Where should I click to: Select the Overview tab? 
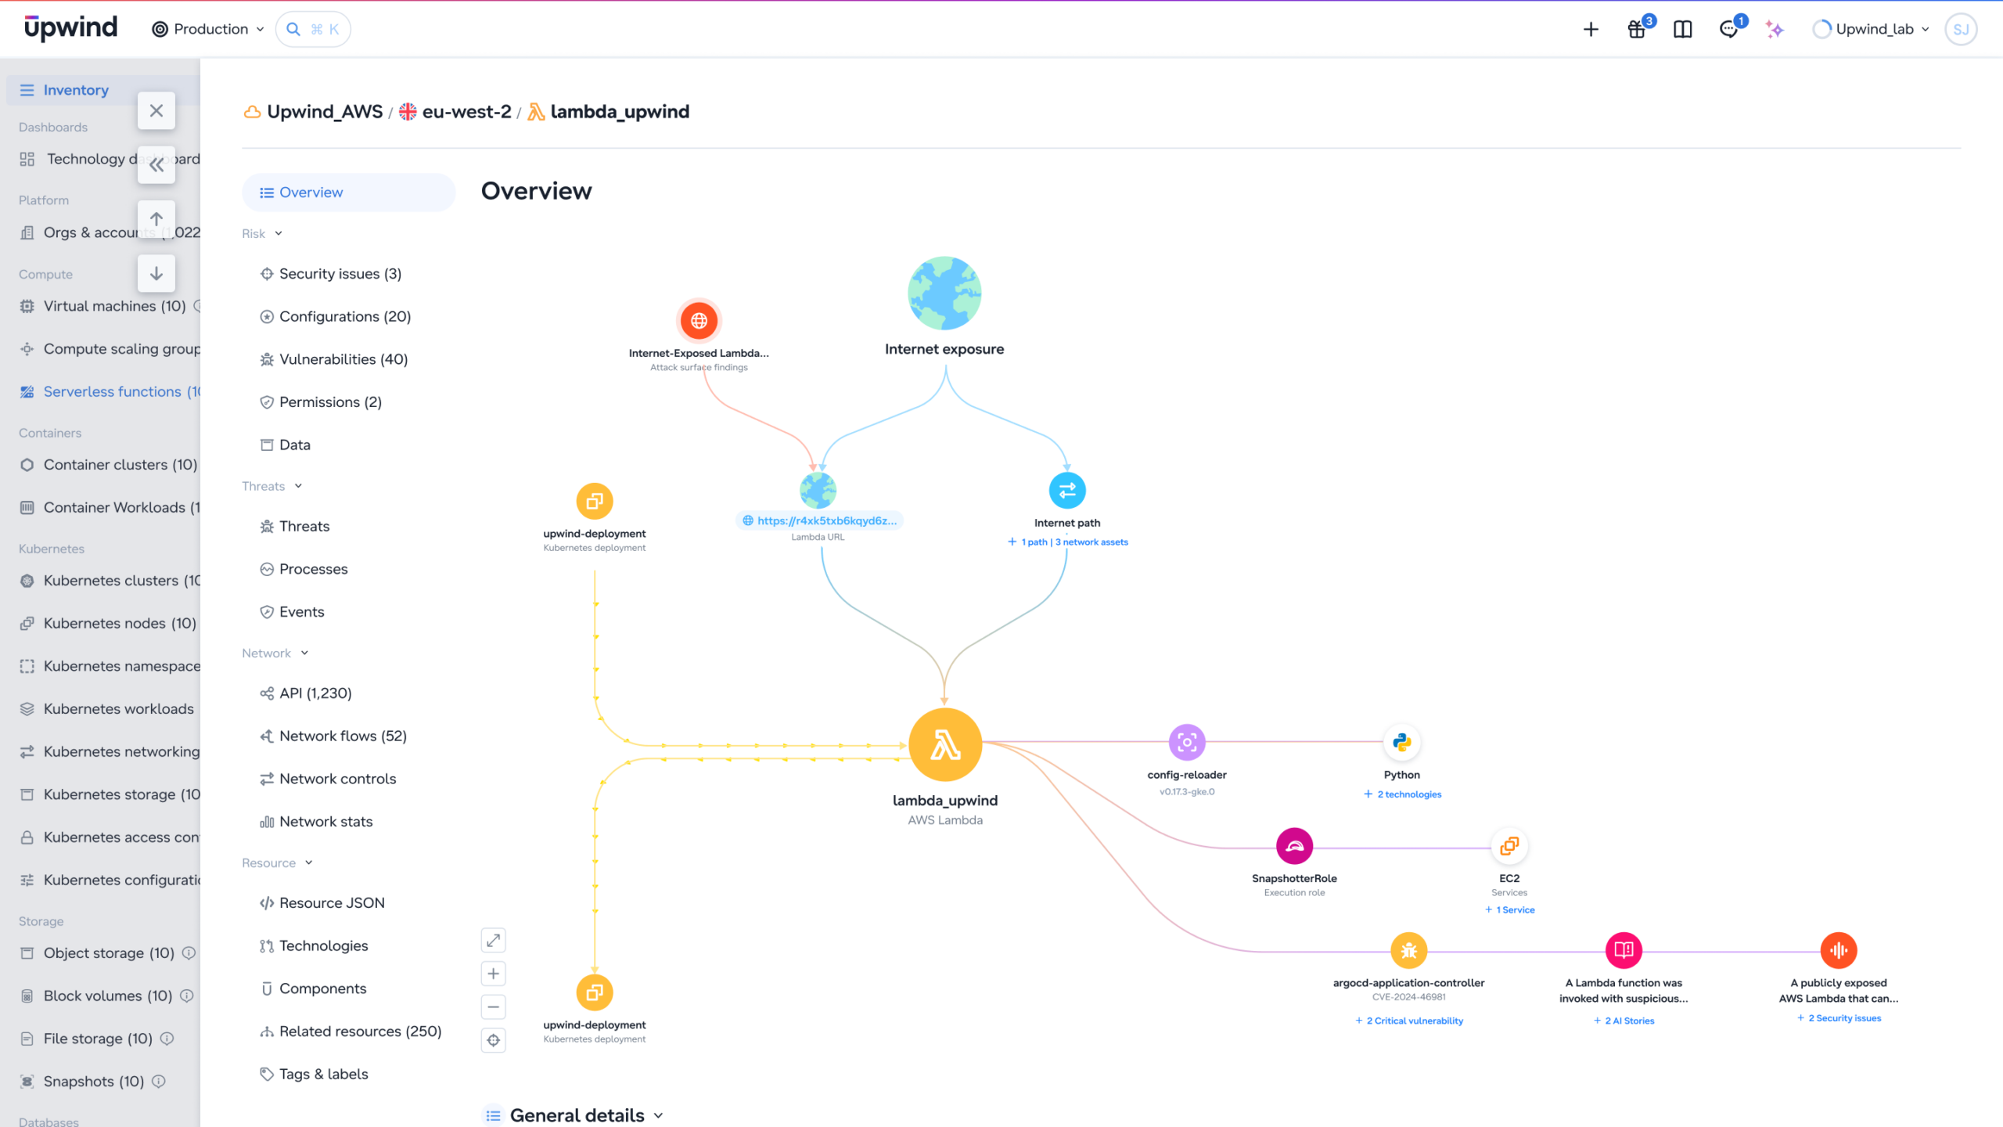348,193
